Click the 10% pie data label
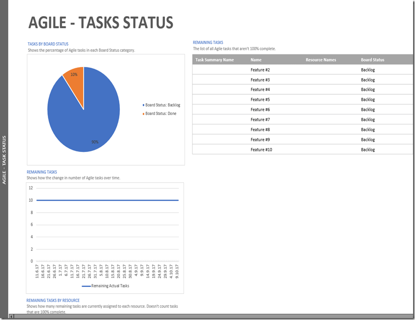Viewport: 415px width, 320px height. (x=74, y=75)
